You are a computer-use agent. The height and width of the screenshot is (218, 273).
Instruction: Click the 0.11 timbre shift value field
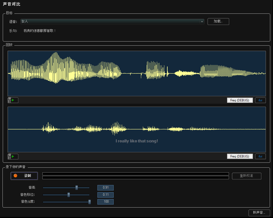click(x=105, y=195)
